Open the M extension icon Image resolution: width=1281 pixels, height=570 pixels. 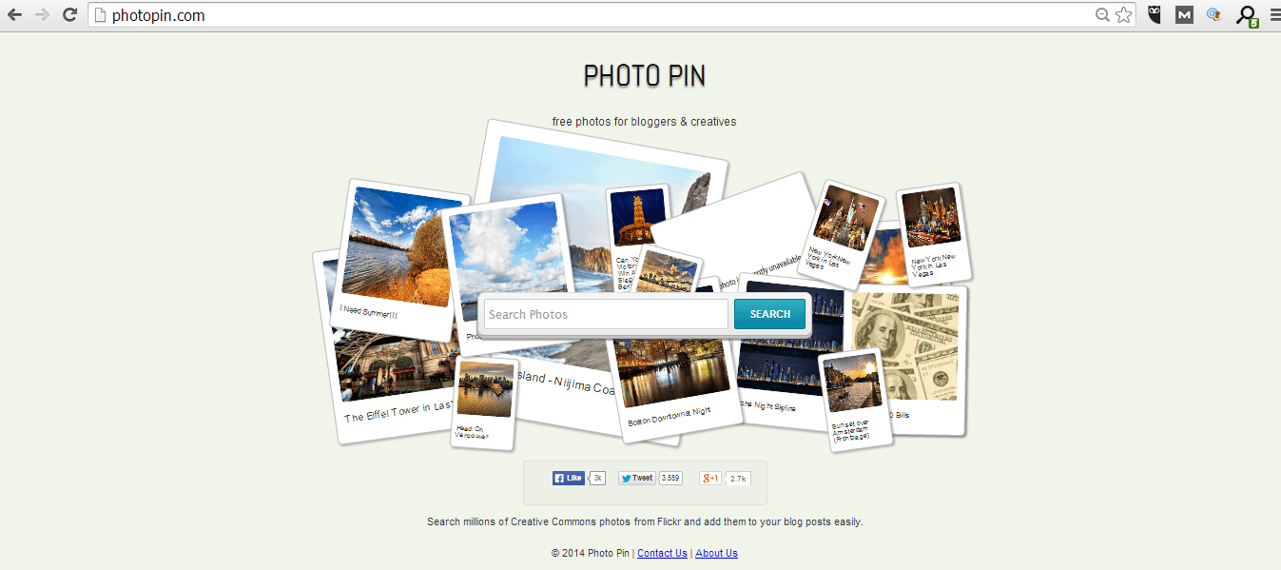tap(1184, 15)
